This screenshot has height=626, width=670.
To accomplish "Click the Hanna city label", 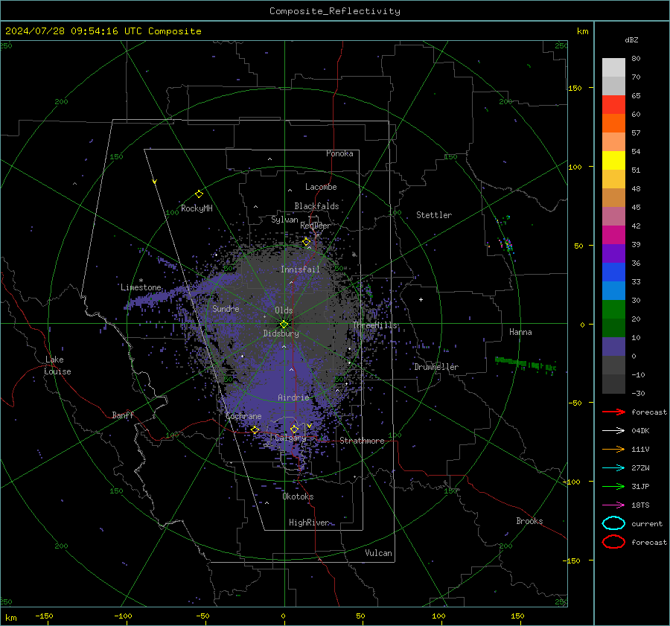I will tap(520, 332).
